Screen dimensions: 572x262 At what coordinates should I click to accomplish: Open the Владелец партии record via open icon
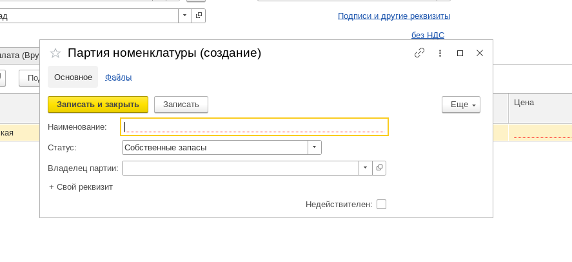point(379,168)
